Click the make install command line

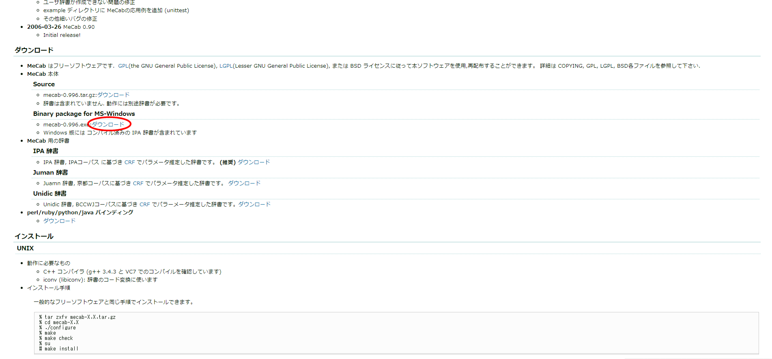[58, 349]
